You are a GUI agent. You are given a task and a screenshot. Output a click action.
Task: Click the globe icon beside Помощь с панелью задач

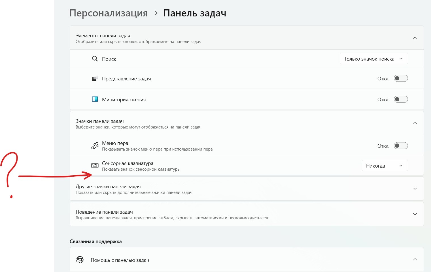coord(80,260)
